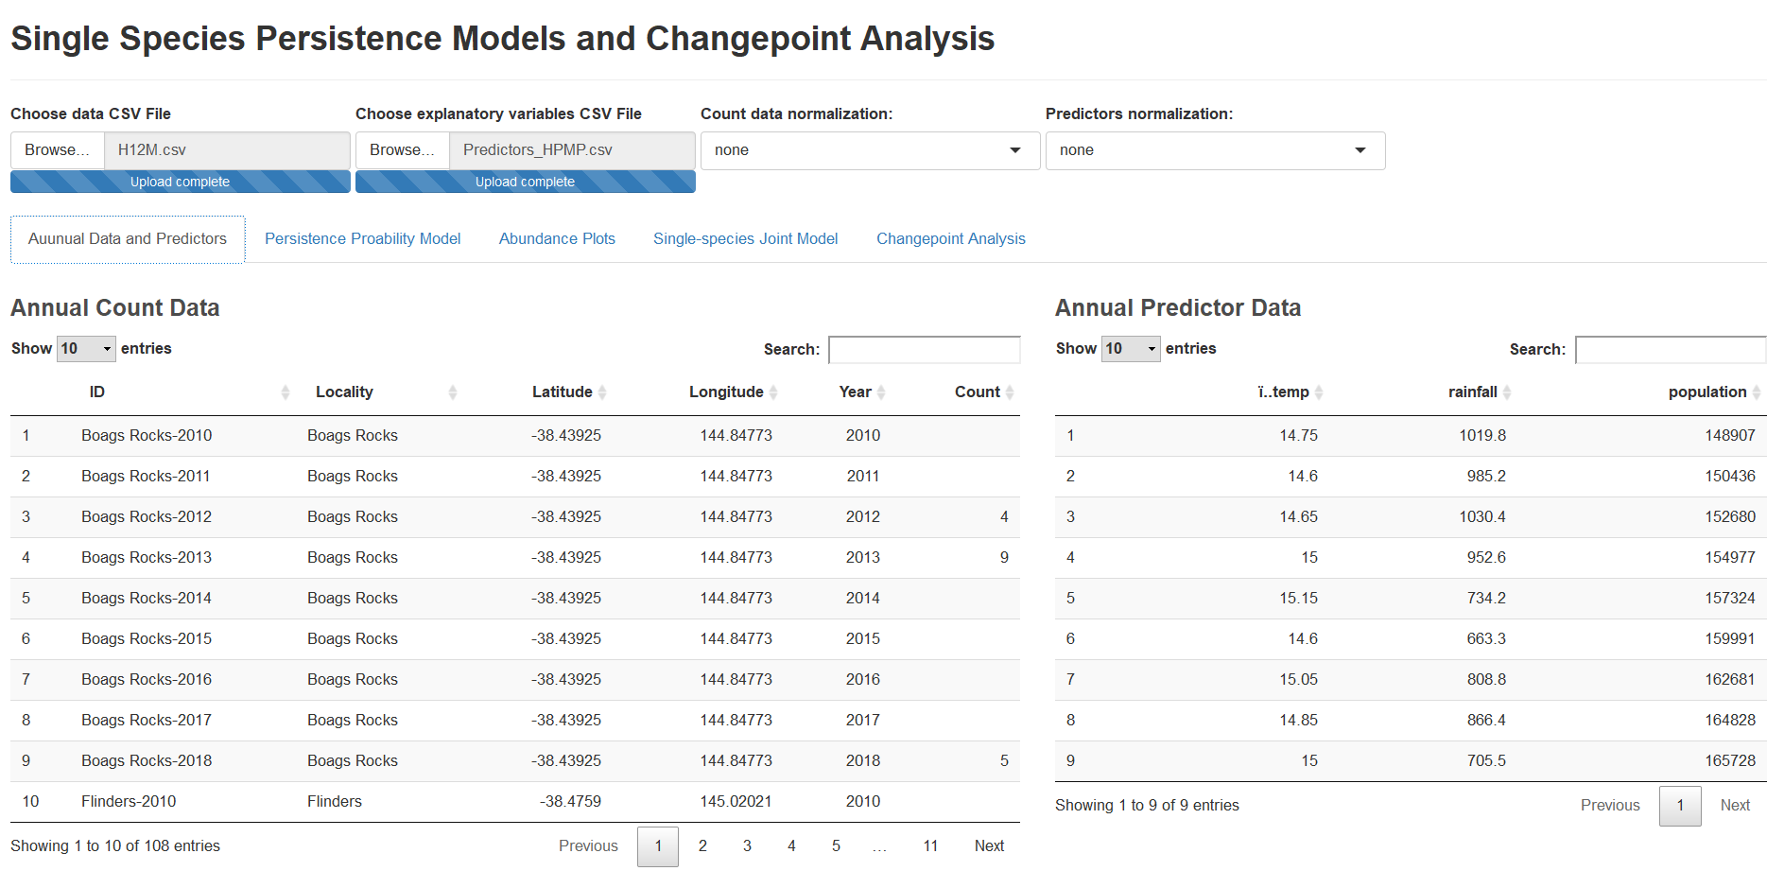
Task: Go to Next page of count data
Action: [x=989, y=846]
